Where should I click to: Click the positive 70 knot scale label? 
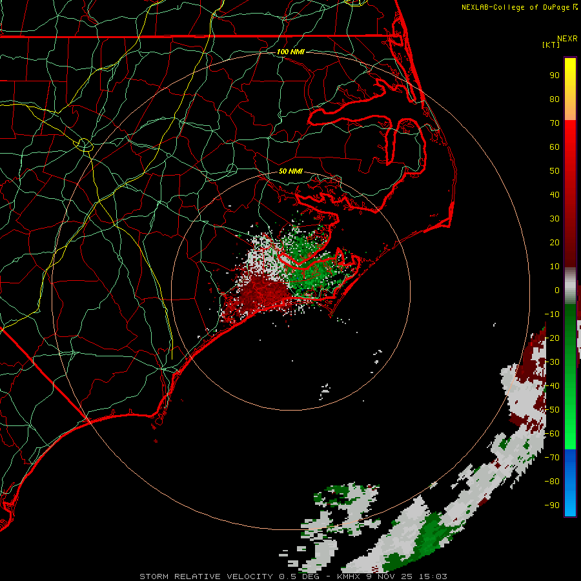coord(555,123)
